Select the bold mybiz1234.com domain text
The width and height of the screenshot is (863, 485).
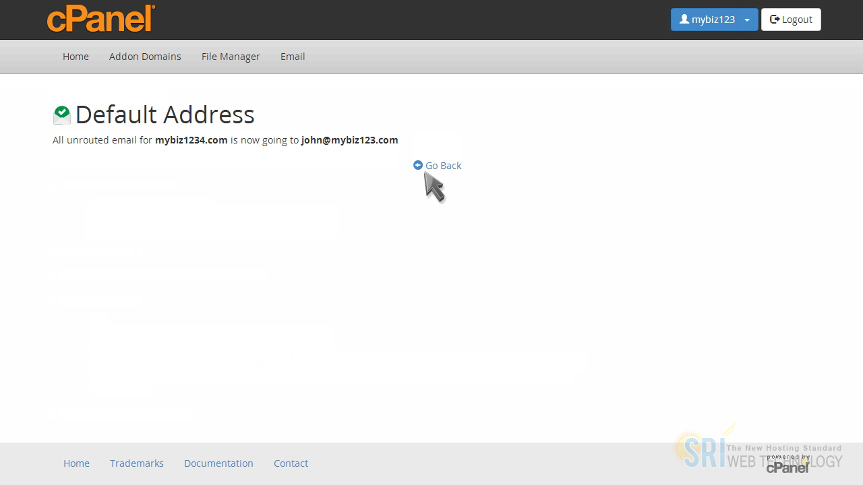[191, 140]
